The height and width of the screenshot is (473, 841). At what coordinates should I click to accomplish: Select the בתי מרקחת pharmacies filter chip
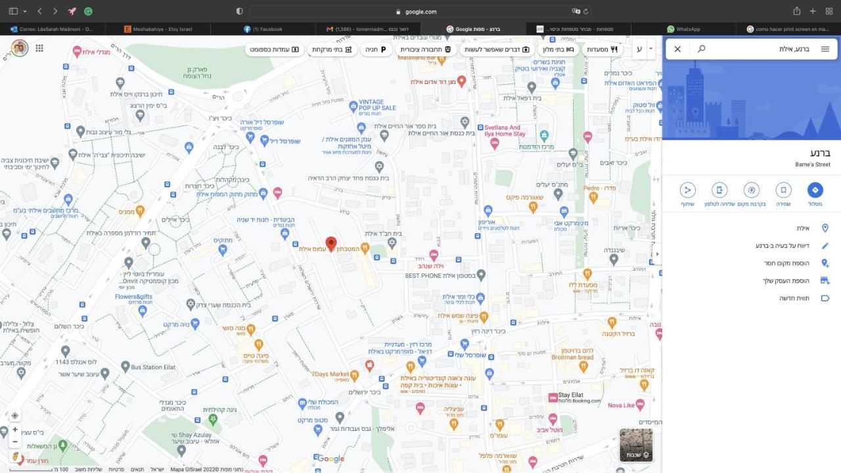click(332, 49)
